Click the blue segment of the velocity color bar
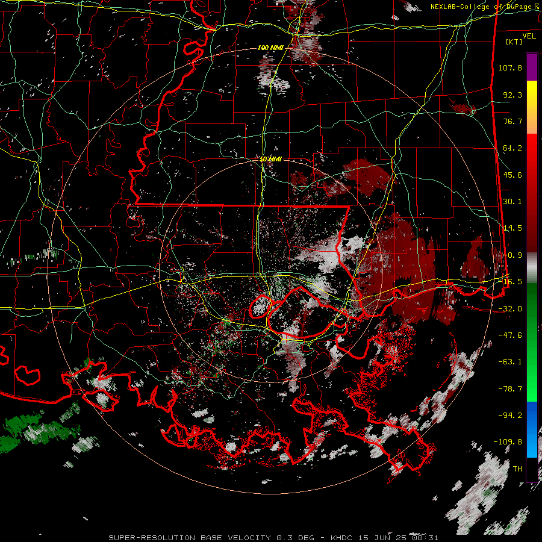 [532, 429]
